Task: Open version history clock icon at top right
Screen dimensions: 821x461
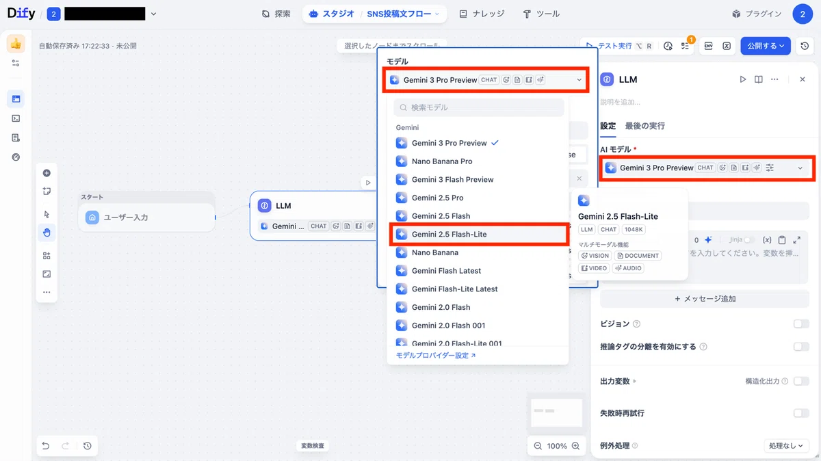Action: (x=805, y=46)
